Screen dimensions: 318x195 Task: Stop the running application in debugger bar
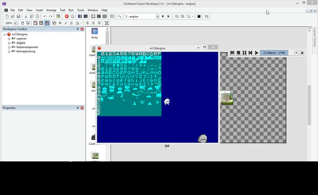(x=238, y=53)
